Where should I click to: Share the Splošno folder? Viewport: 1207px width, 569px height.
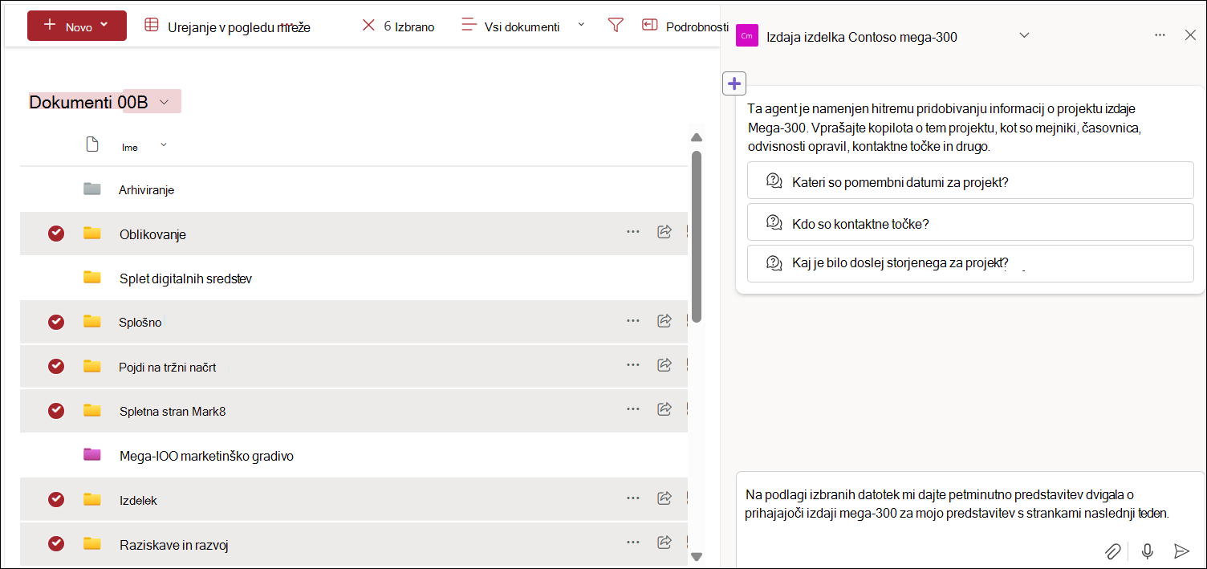coord(664,321)
